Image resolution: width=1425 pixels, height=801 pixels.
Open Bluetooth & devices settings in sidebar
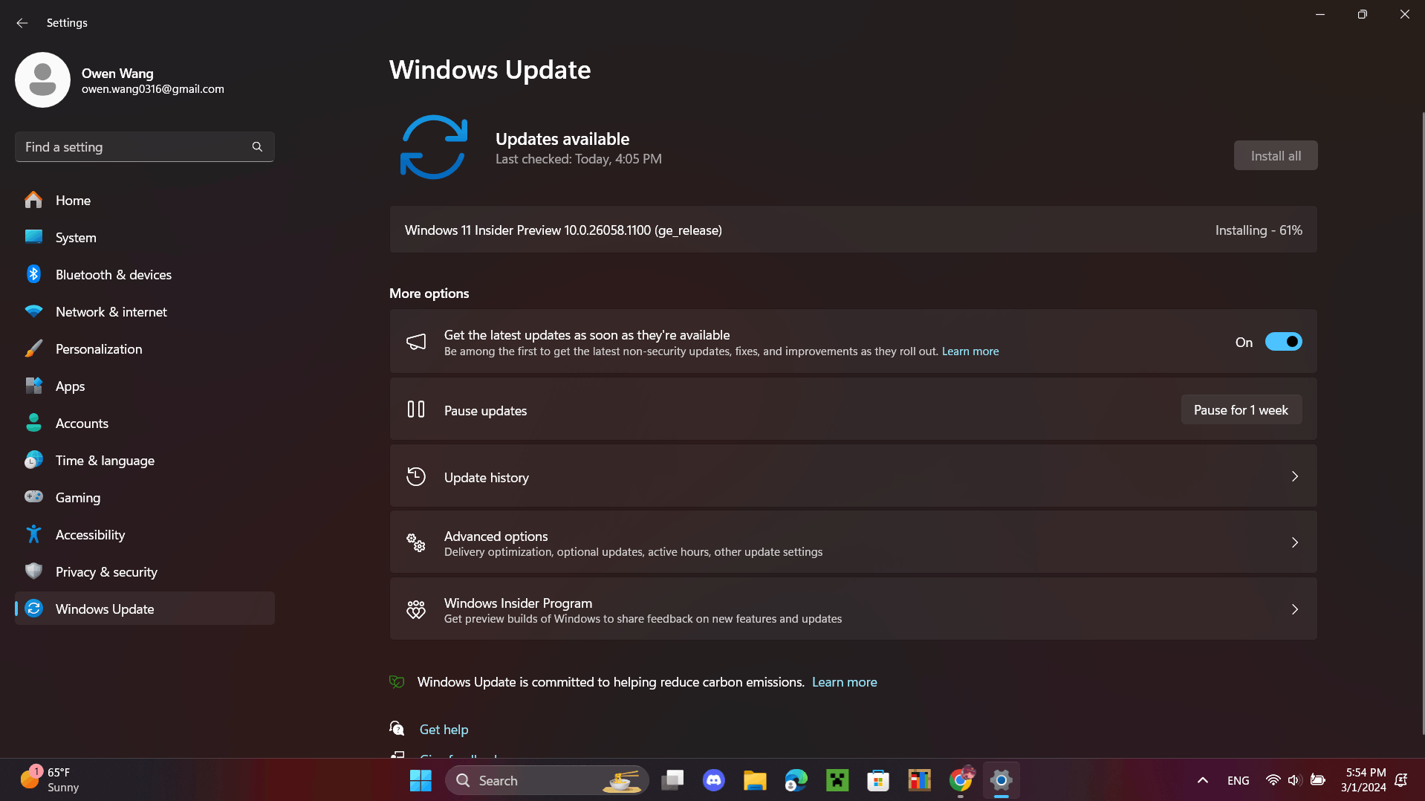tap(112, 274)
